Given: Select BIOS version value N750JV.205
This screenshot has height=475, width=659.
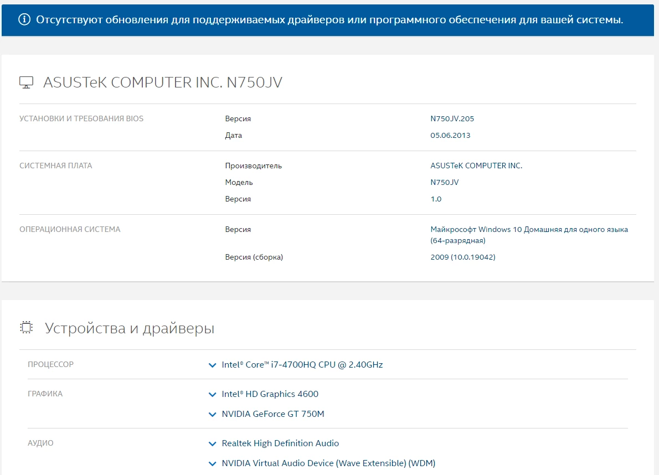Looking at the screenshot, I should [452, 118].
